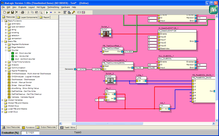Viewport: 219px width, 136px height.
Task: Click the Print toolbar icon
Action: pos(23,12)
